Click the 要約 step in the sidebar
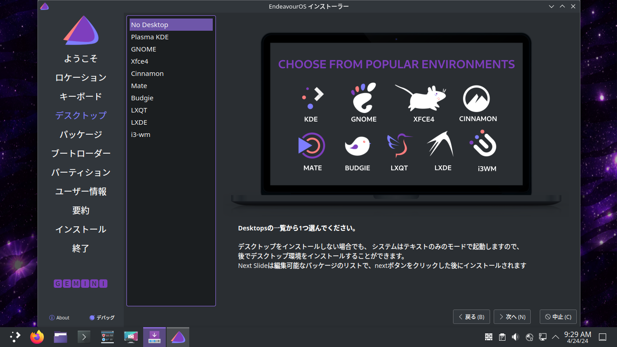The width and height of the screenshot is (617, 347). pyautogui.click(x=81, y=211)
